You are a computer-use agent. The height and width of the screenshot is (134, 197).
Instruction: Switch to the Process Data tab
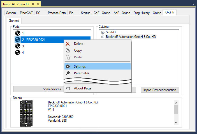pyautogui.click(x=57, y=13)
